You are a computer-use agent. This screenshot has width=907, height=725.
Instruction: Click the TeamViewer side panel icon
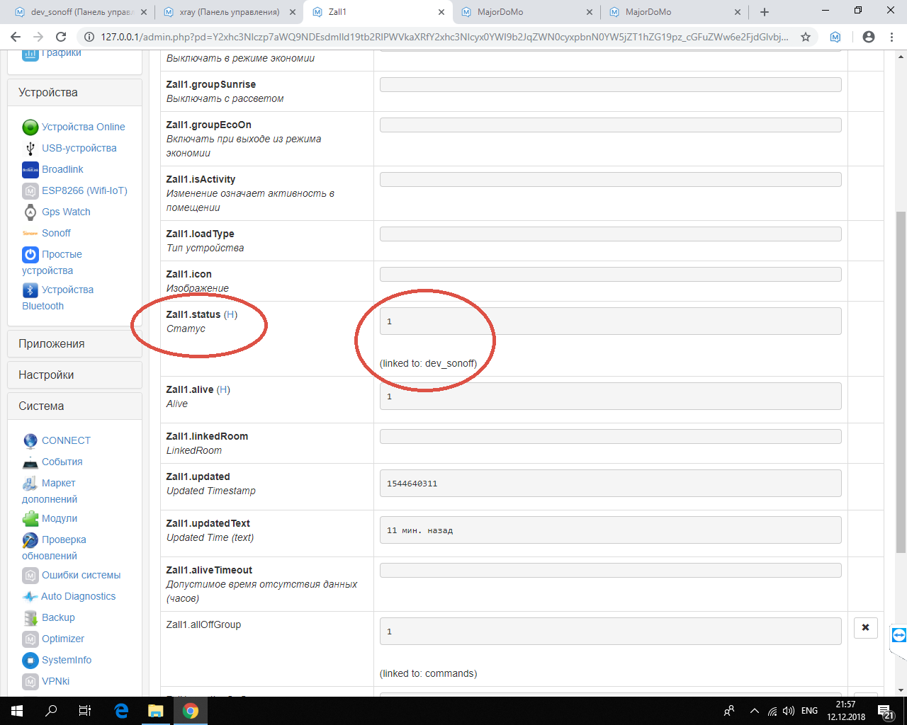[898, 635]
